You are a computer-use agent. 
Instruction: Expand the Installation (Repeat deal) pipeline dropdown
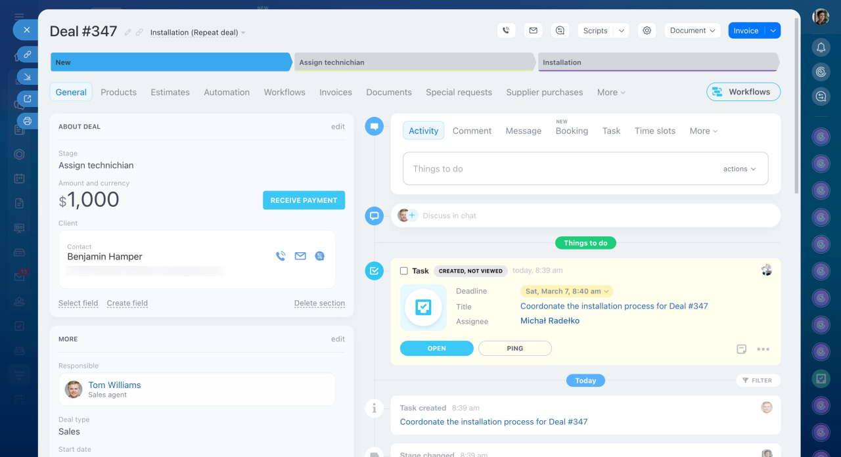(x=198, y=33)
